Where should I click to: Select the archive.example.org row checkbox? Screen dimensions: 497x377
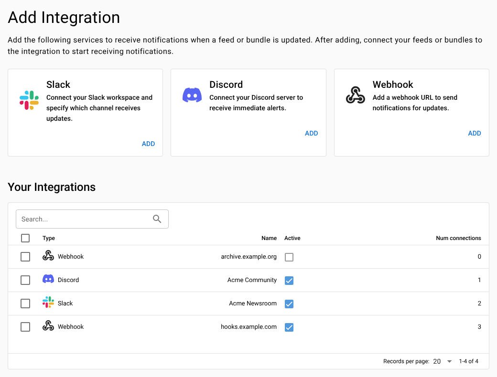point(25,257)
